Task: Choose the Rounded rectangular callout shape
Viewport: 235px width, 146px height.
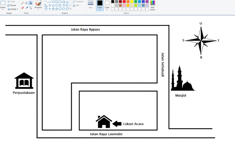Action: 60,9
